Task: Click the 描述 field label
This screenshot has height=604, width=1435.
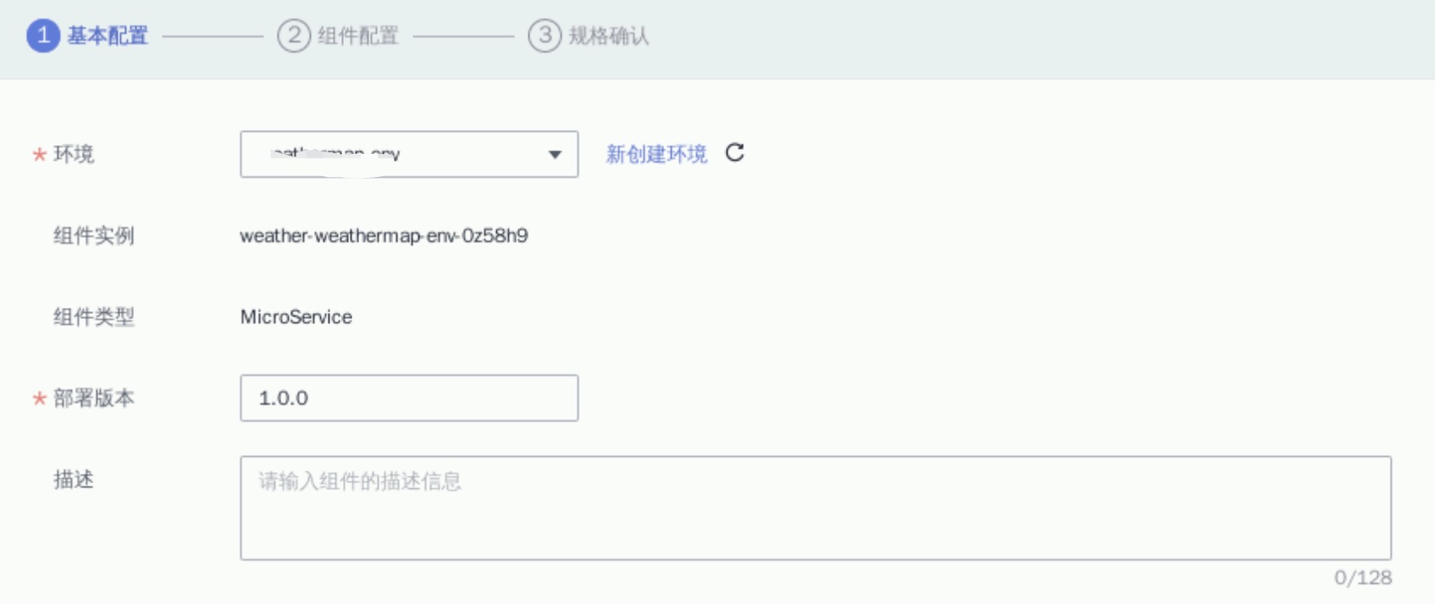Action: pos(74,480)
